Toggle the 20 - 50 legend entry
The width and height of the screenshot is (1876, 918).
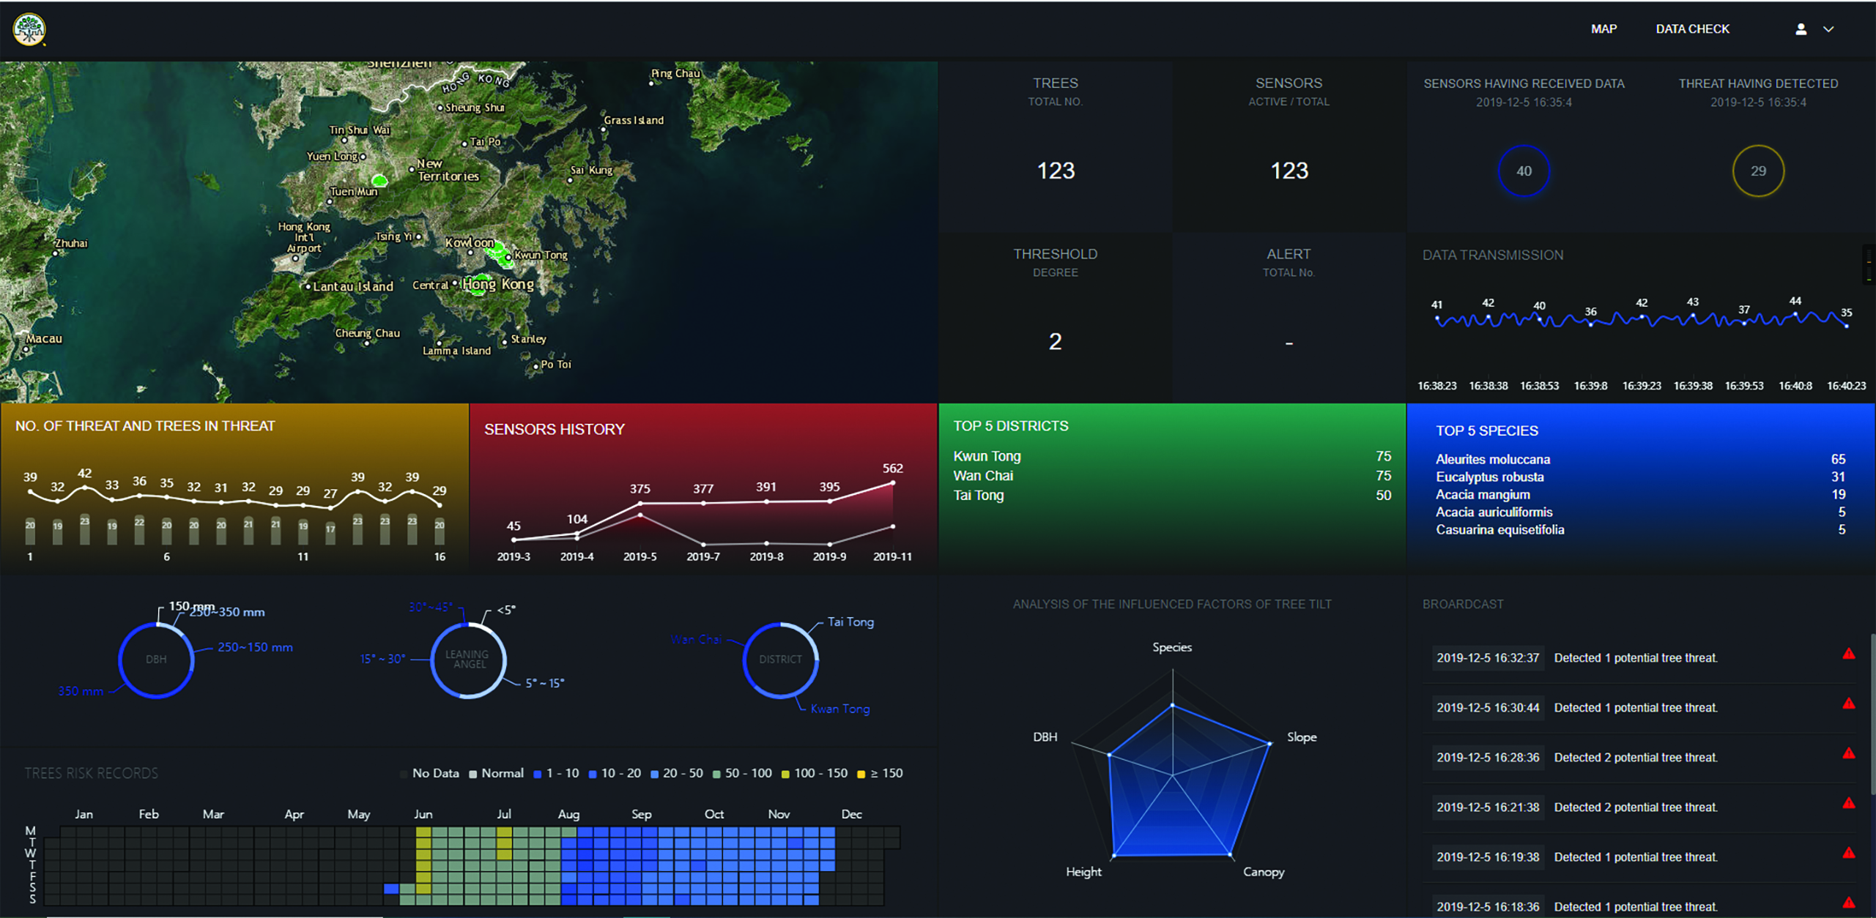point(676,773)
